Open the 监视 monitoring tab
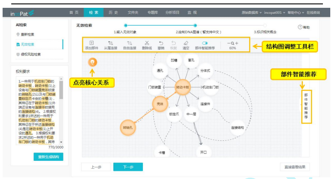The height and width of the screenshot is (179, 332). (x=192, y=13)
